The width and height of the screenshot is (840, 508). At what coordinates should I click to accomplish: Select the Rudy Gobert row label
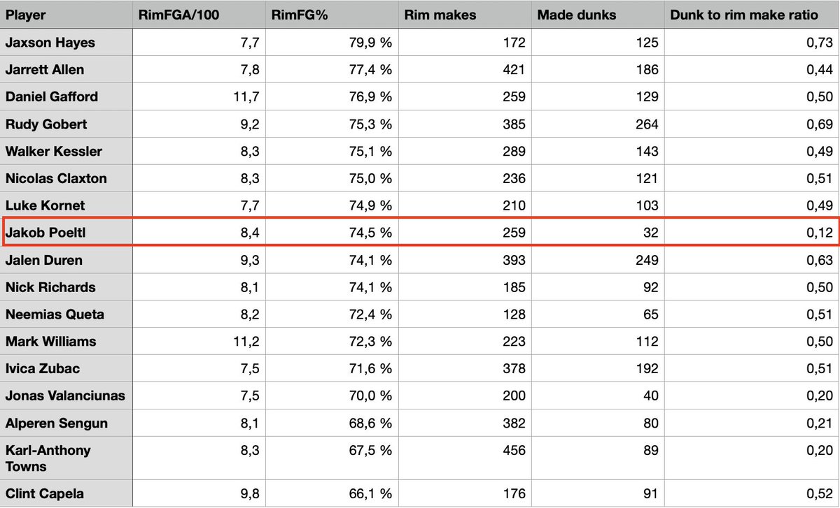[x=66, y=124]
